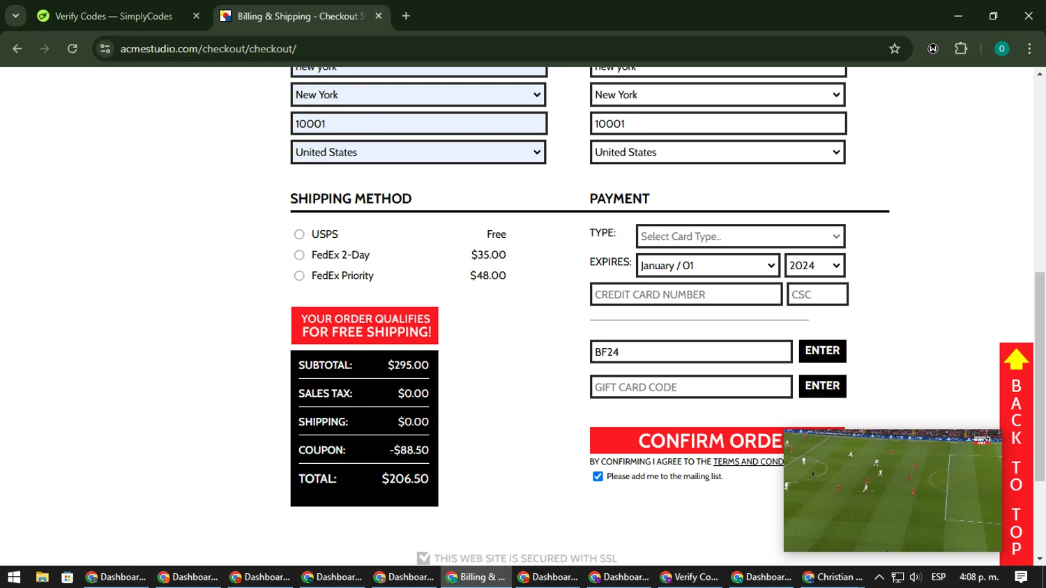Open File Explorer from the taskbar
The height and width of the screenshot is (588, 1046).
(42, 577)
